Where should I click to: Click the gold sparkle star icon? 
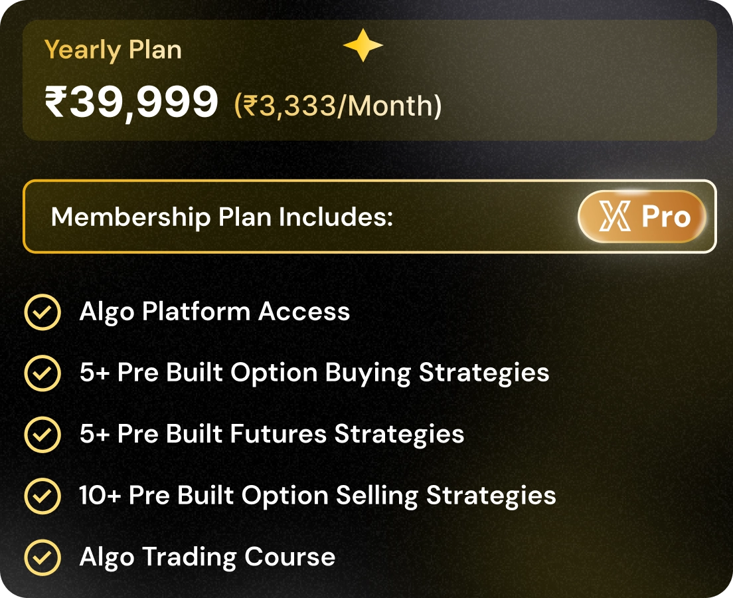(363, 46)
